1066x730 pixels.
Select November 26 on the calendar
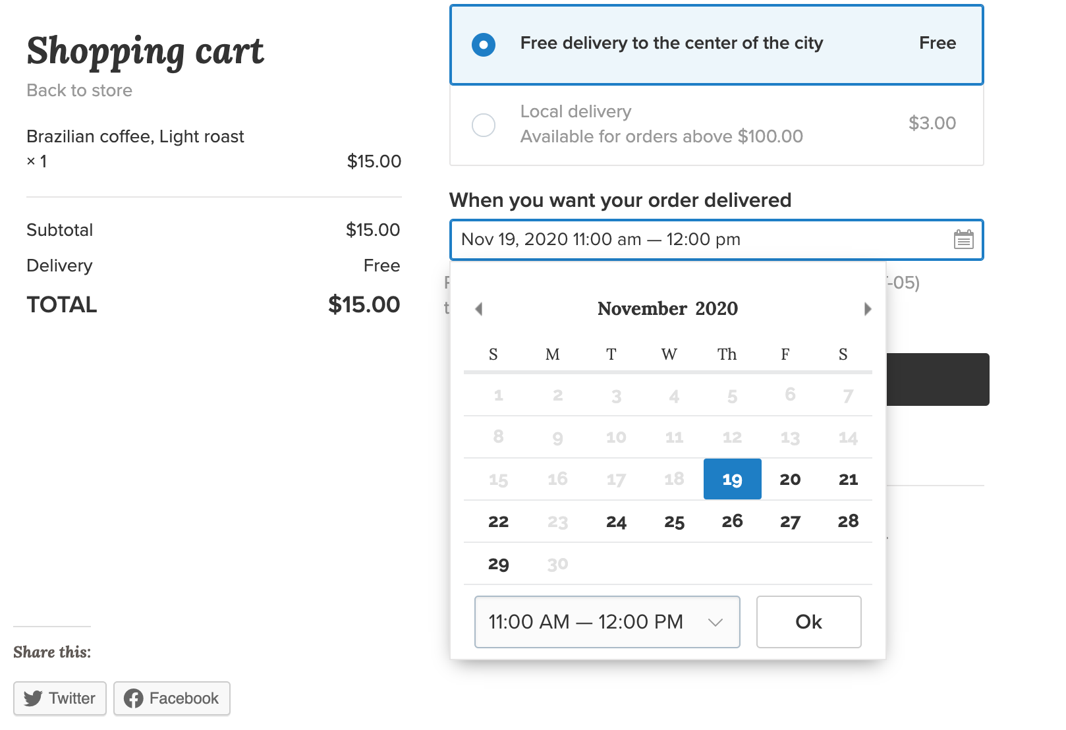[732, 521]
